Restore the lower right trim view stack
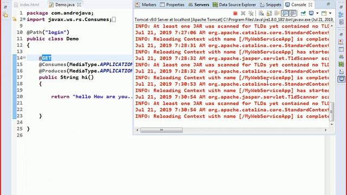 tap(341, 35)
